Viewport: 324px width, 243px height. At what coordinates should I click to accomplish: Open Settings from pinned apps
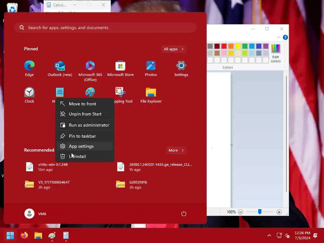click(x=181, y=69)
